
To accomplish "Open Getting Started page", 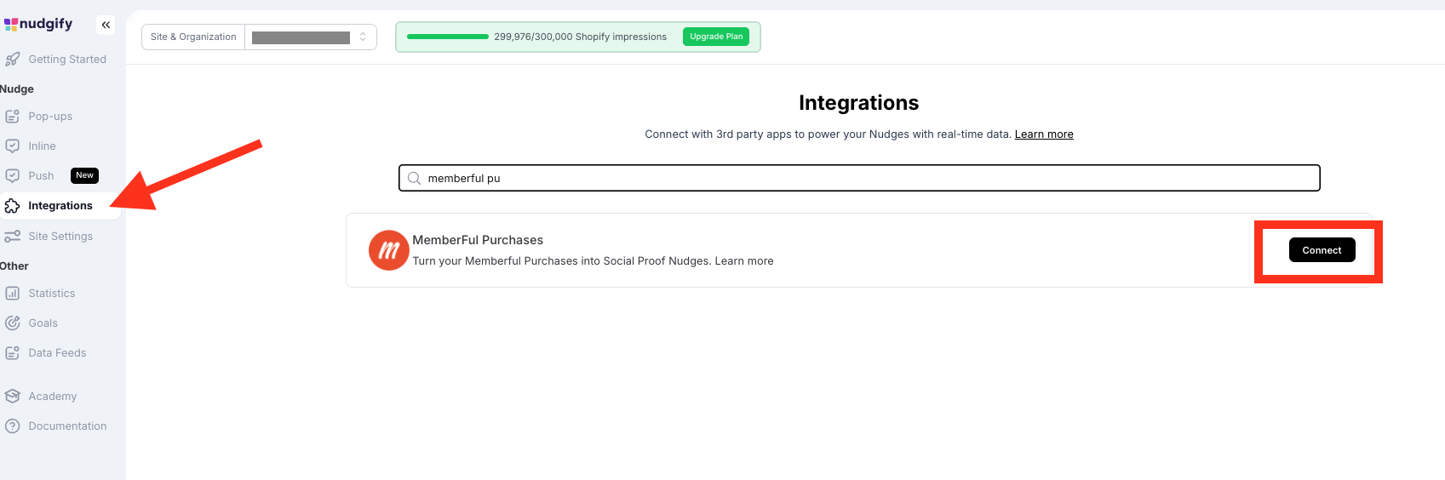I will (67, 60).
